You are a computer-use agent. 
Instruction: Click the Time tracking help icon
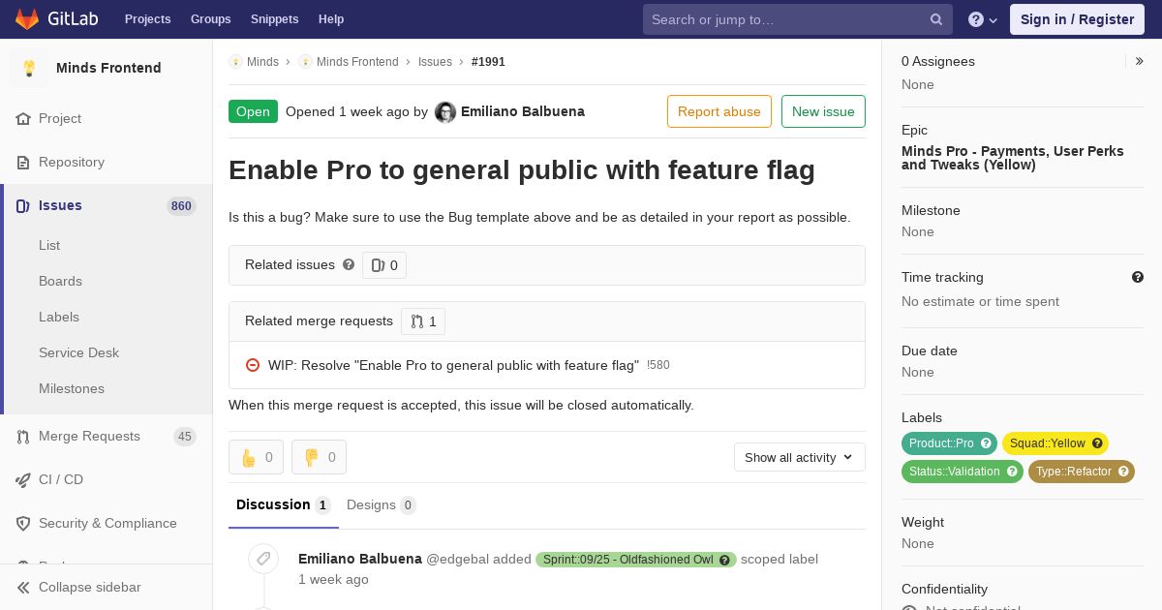1138,277
